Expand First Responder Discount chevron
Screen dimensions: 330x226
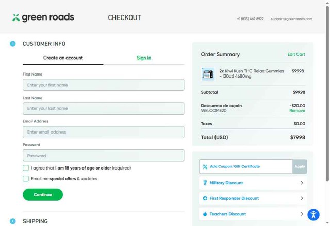tap(302, 198)
